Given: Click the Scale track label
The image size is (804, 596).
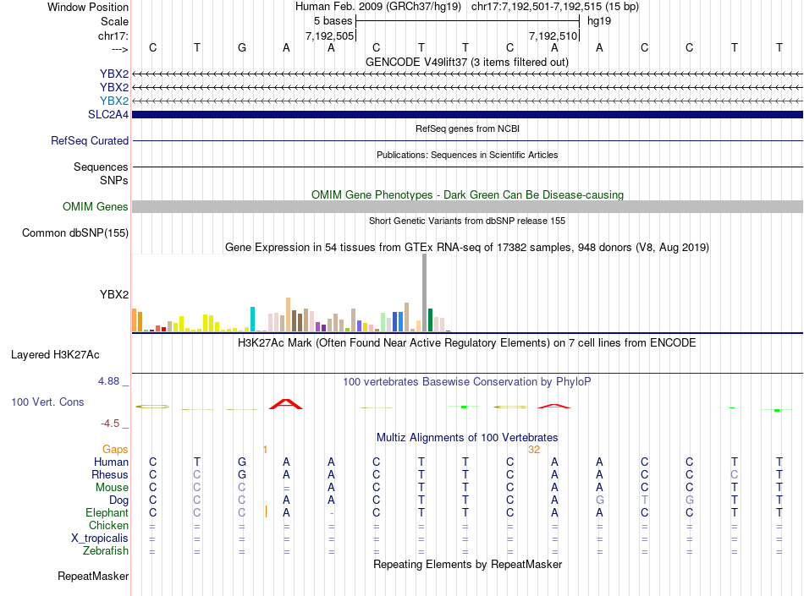Looking at the screenshot, I should 114,21.
